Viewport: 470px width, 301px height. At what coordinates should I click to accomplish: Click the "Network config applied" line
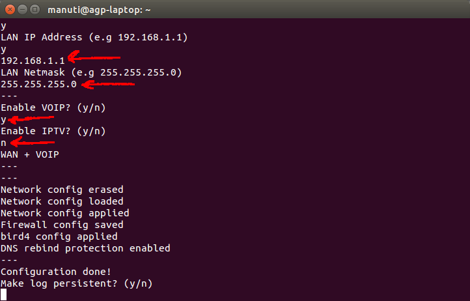click(x=65, y=213)
